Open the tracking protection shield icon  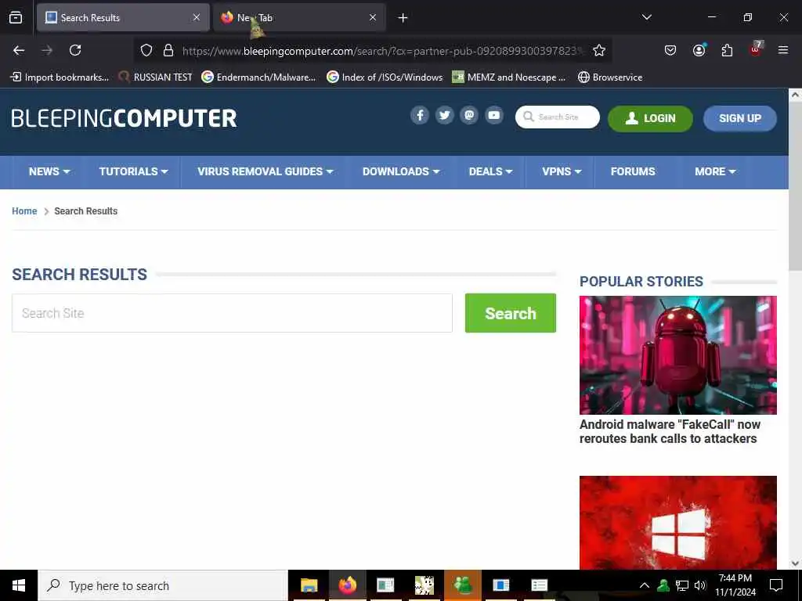(146, 50)
